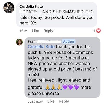This screenshot has height=107, width=104.
Task: Click the last purple heart emoji
Action: (x=77, y=87)
